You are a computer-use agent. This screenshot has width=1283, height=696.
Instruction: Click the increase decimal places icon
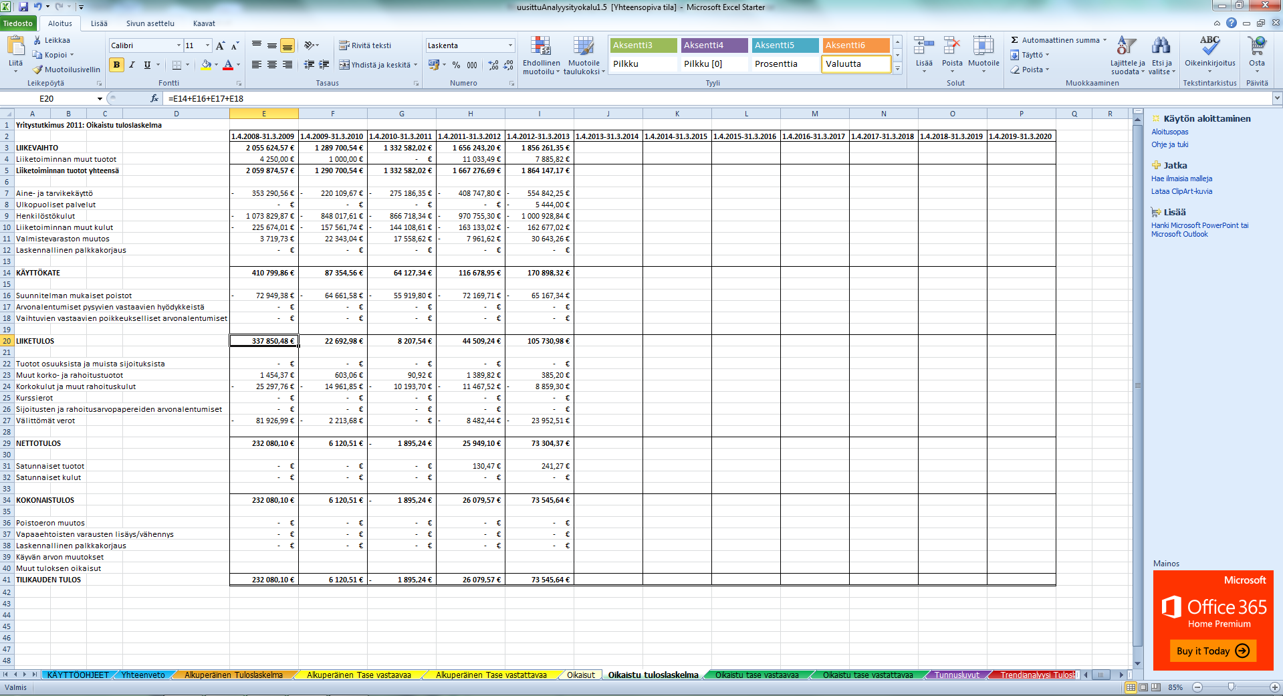(x=493, y=65)
